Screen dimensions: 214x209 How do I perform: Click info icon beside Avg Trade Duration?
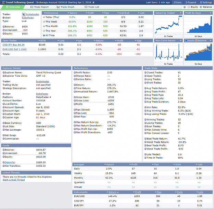tap(146, 102)
